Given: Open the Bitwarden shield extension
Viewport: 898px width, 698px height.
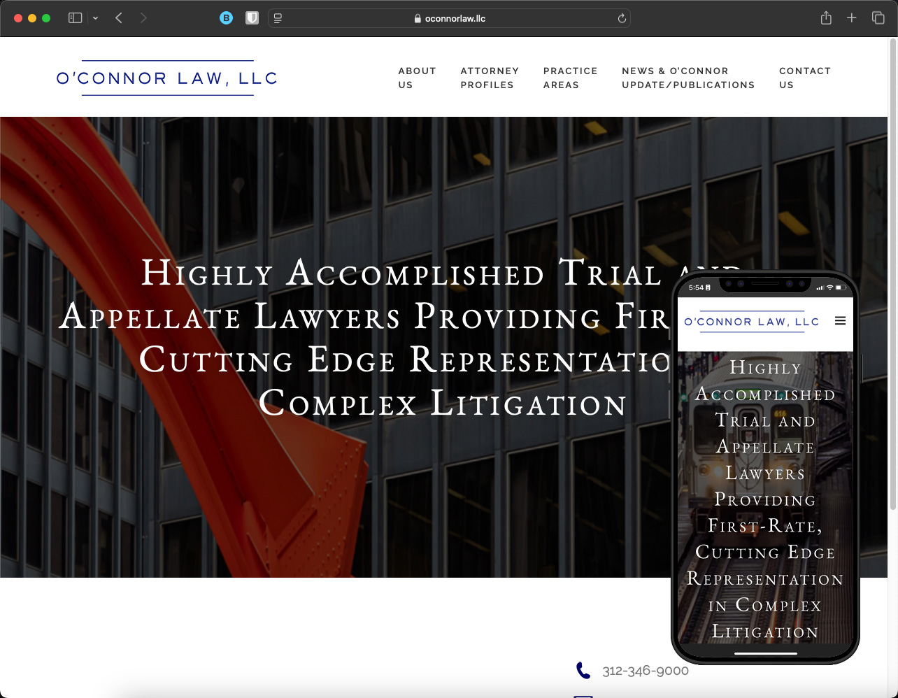Looking at the screenshot, I should tap(252, 18).
